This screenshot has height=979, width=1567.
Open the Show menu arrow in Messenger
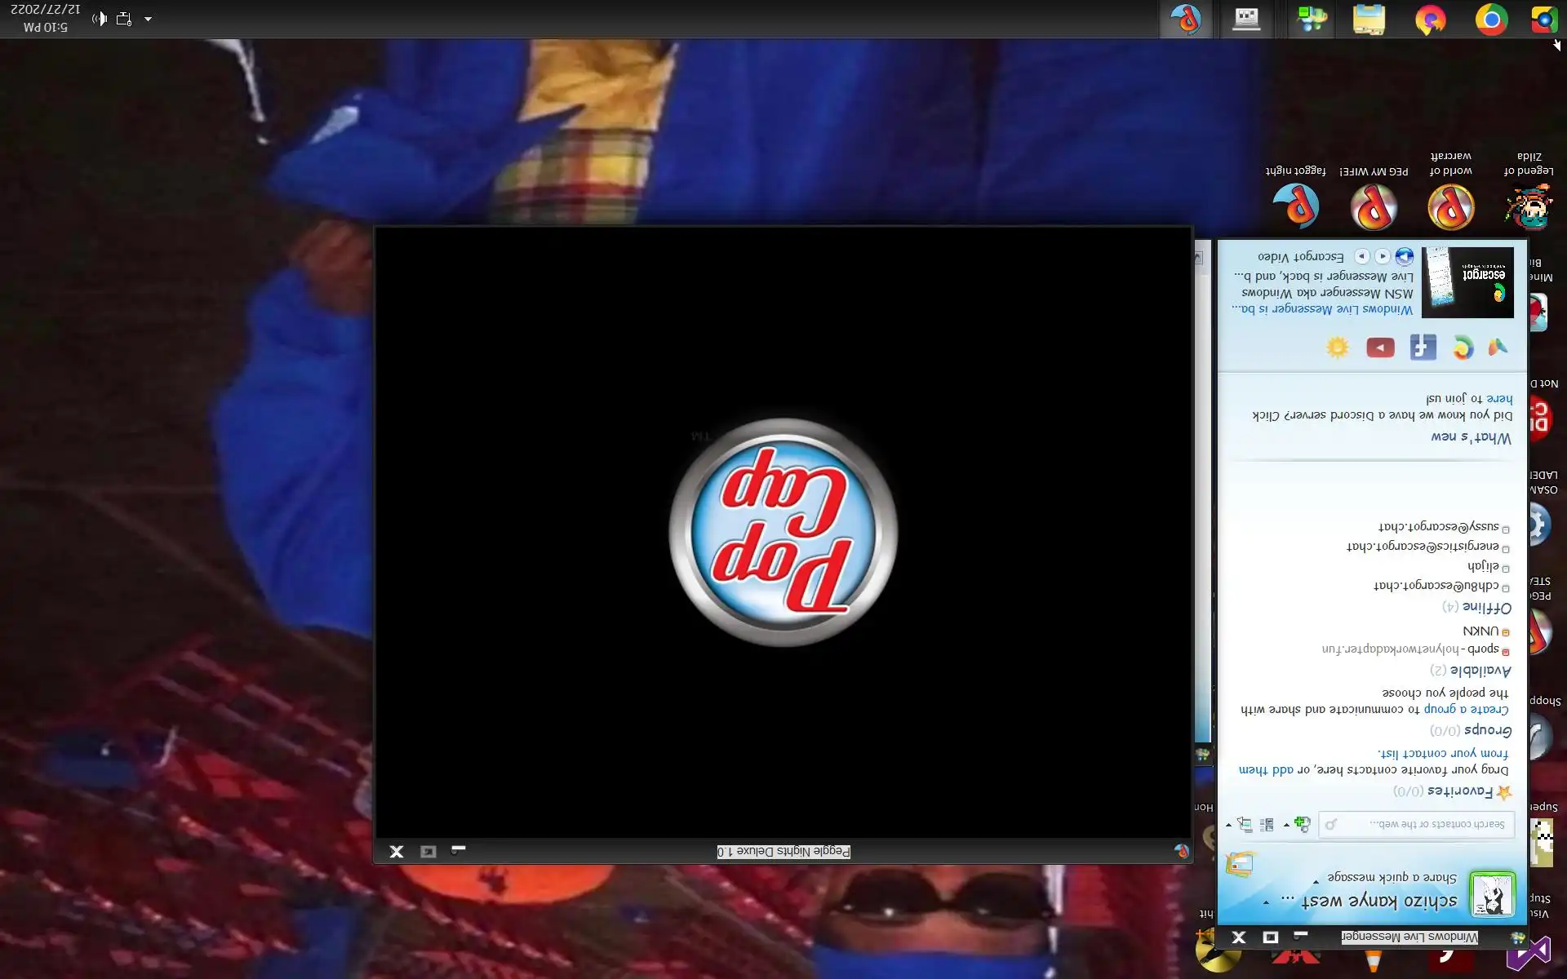point(1229,825)
